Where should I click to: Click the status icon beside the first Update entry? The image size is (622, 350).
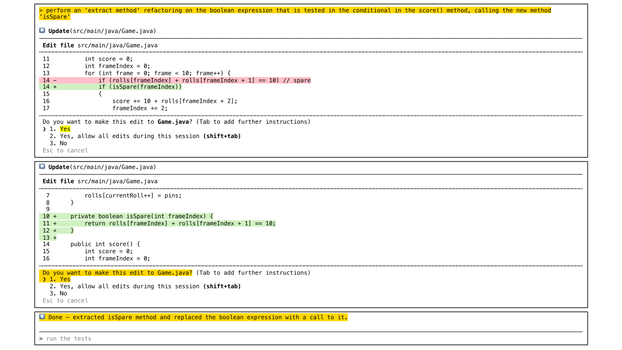click(x=42, y=30)
